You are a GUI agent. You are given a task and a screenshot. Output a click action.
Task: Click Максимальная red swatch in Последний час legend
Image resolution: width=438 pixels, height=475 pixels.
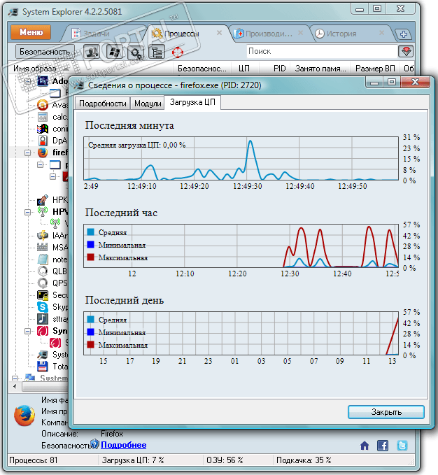tap(90, 257)
